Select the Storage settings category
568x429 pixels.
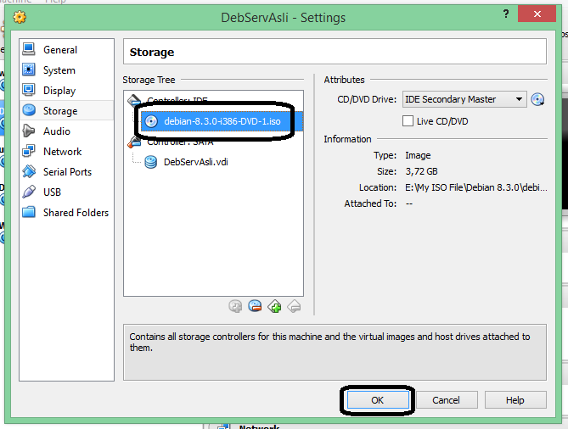pyautogui.click(x=67, y=110)
